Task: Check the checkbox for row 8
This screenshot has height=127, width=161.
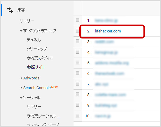Action: 77,94
